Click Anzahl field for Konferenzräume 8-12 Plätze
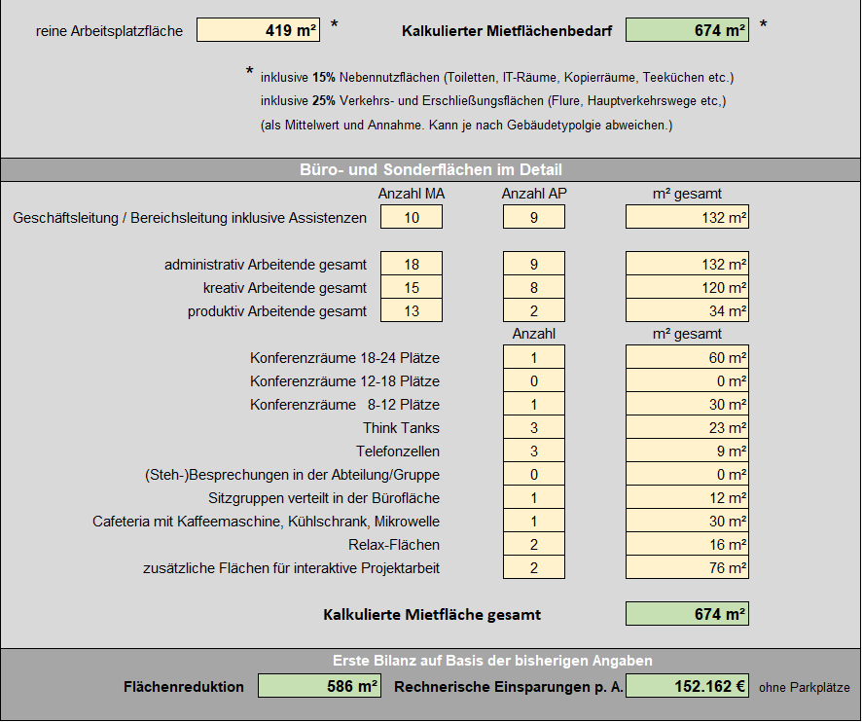 coord(534,404)
